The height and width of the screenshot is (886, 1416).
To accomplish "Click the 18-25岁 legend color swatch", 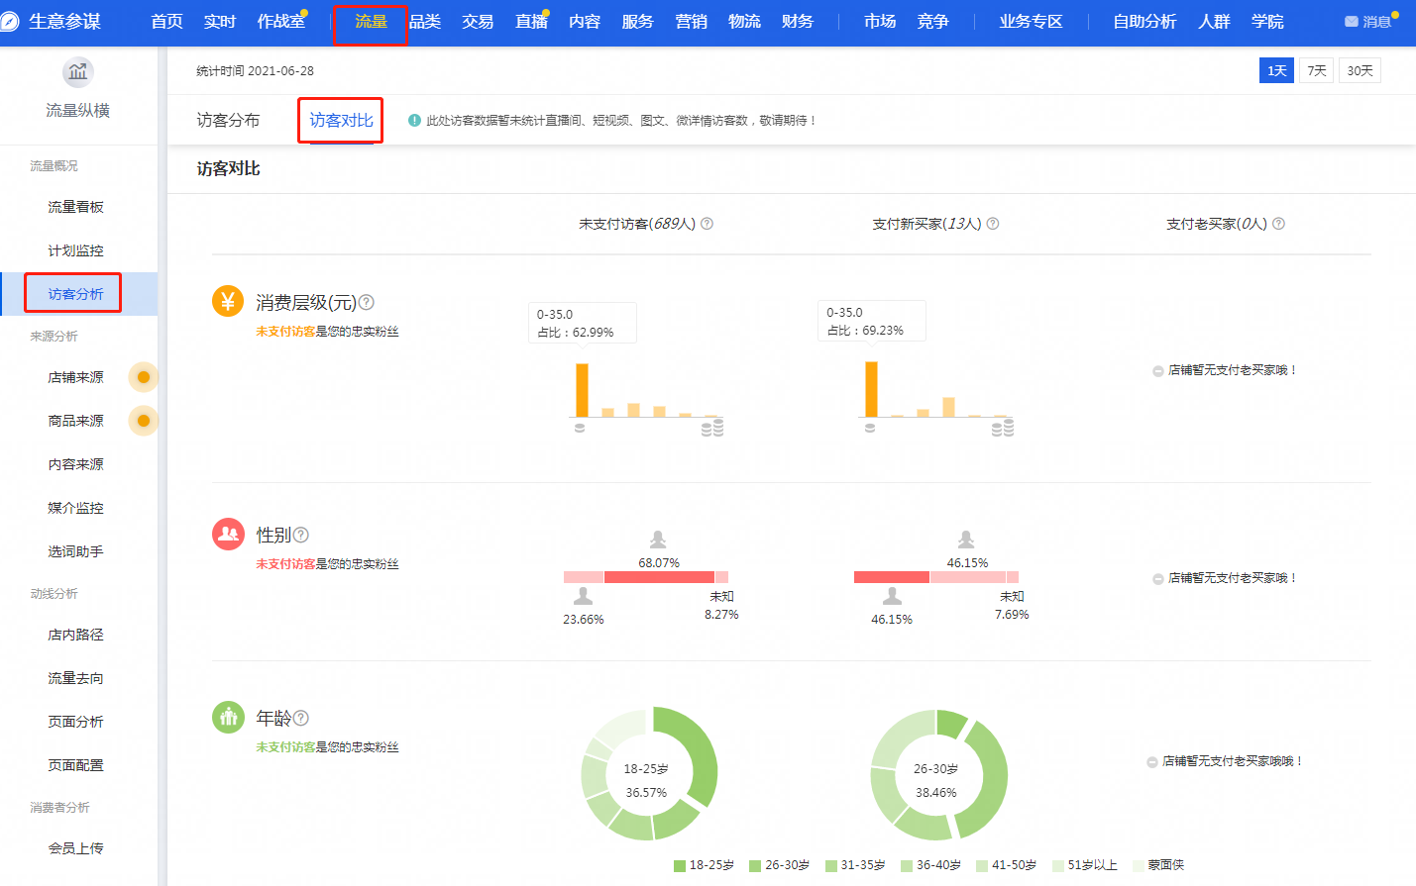I will coord(680,865).
